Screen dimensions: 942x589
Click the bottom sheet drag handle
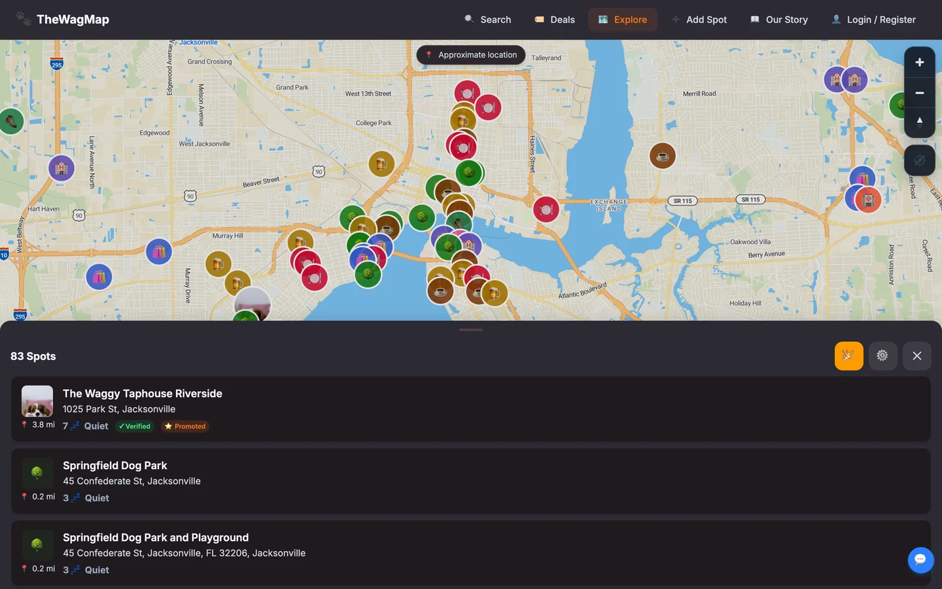[471, 330]
